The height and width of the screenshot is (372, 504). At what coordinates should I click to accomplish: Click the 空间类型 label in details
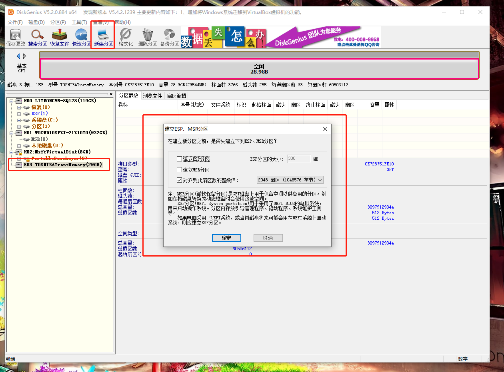128,233
